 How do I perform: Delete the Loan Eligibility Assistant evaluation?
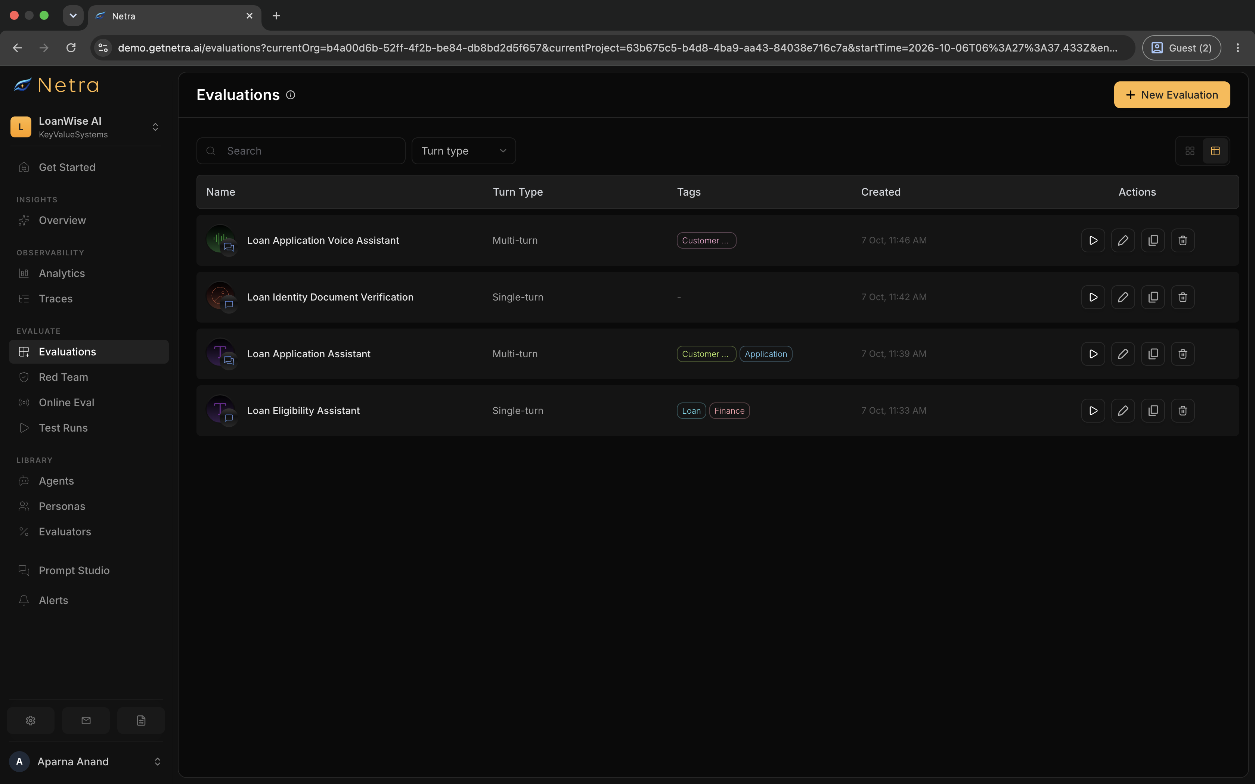(x=1183, y=411)
